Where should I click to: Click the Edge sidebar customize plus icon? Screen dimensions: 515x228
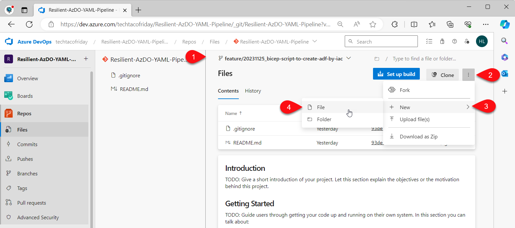(x=505, y=91)
